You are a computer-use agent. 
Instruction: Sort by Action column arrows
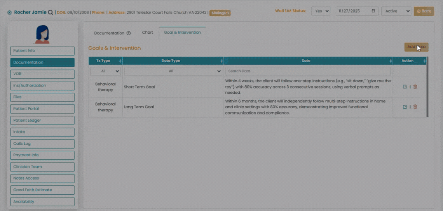point(424,61)
